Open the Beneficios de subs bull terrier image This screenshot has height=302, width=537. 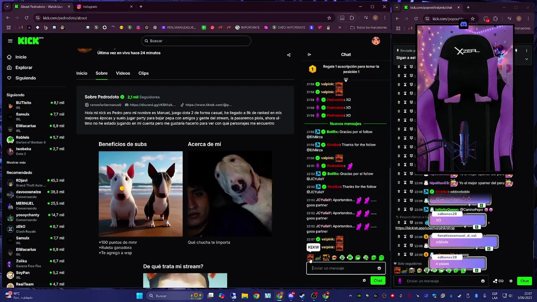(141, 194)
